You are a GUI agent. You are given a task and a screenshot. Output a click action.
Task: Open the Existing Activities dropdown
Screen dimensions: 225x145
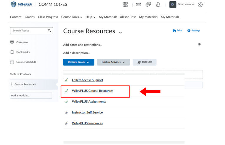click(x=113, y=62)
